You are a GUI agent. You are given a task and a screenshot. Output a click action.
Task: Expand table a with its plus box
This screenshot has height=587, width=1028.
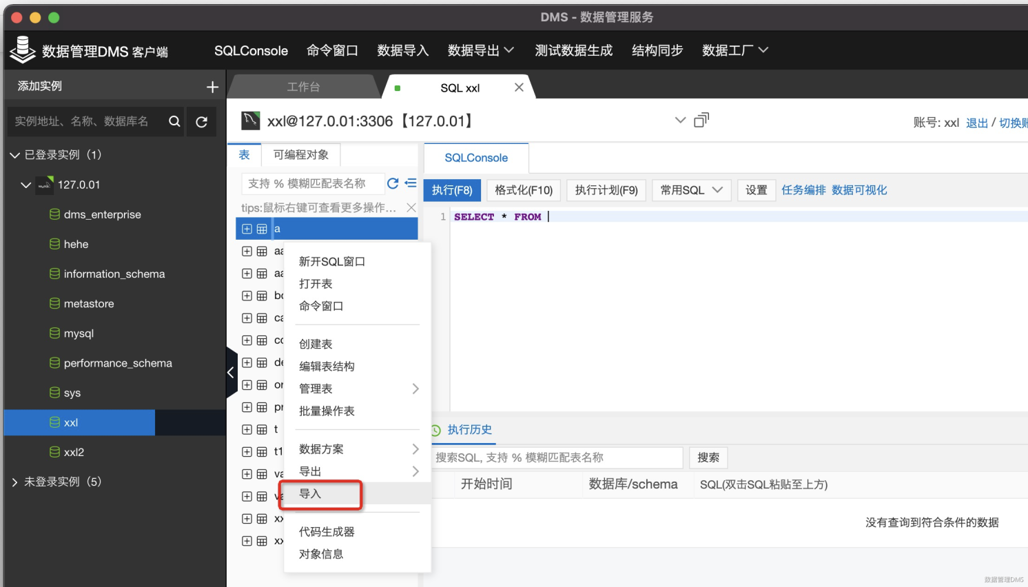[x=247, y=229]
